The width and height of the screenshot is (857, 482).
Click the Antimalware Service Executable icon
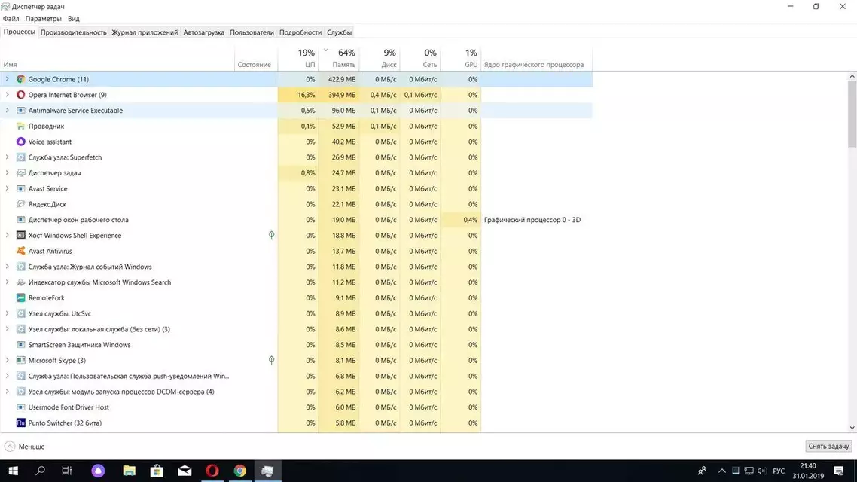pos(21,111)
